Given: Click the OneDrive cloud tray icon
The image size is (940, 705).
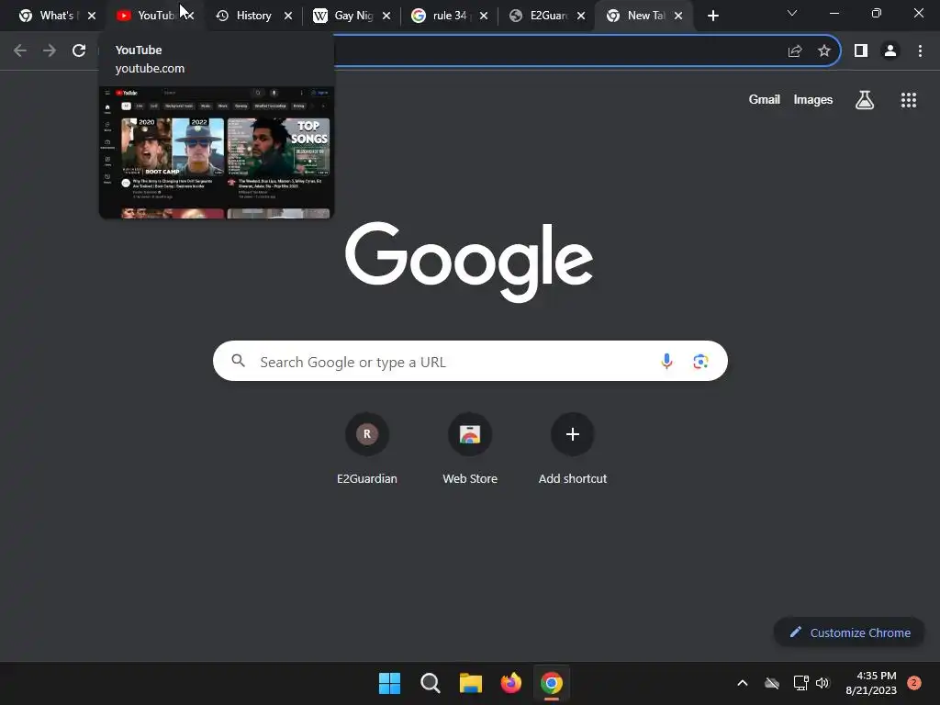Looking at the screenshot, I should coord(772,683).
